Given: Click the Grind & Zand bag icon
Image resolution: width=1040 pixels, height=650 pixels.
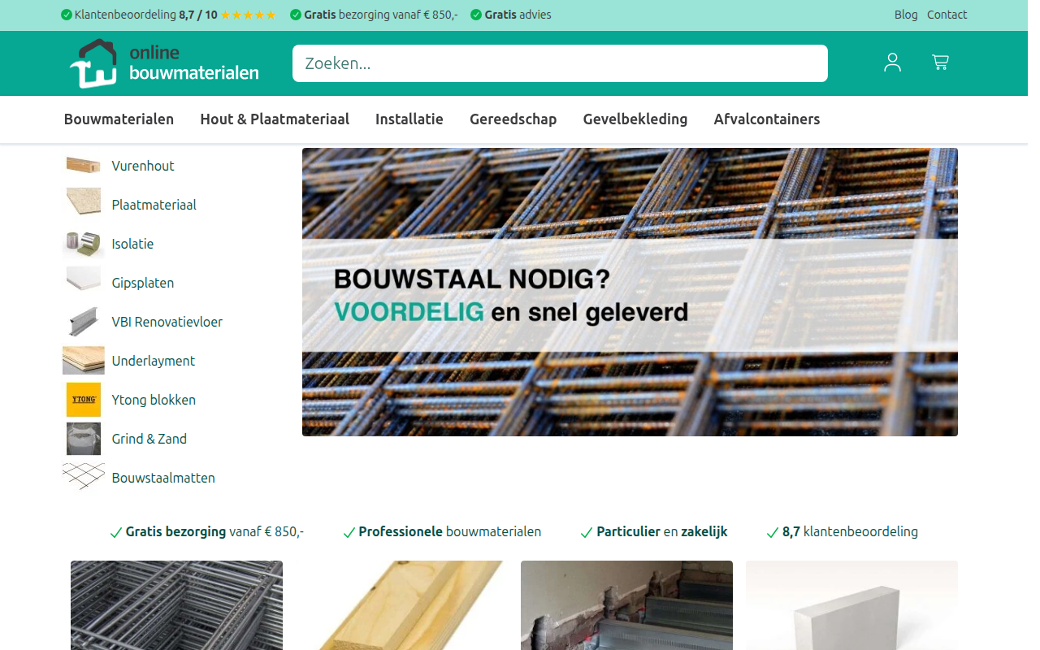Looking at the screenshot, I should pos(84,439).
